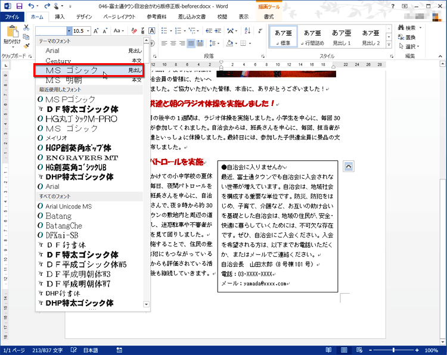
Task: Apply the 行間詰め style
Action: click(x=312, y=37)
